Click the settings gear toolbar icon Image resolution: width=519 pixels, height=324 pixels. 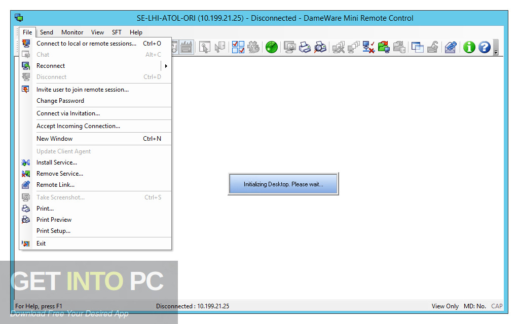point(254,47)
